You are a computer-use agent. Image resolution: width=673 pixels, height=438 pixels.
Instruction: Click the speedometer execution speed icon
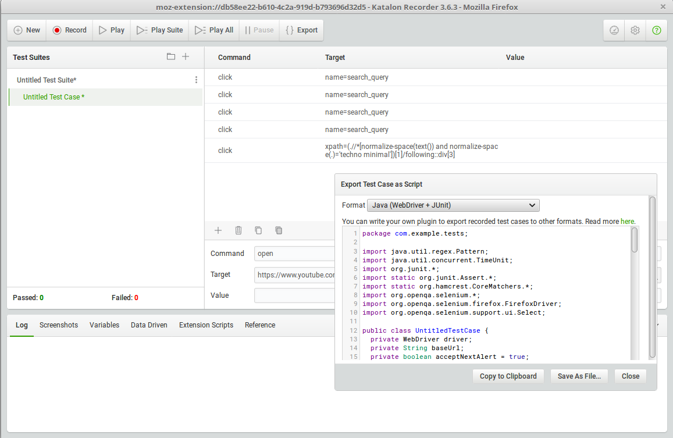(614, 30)
